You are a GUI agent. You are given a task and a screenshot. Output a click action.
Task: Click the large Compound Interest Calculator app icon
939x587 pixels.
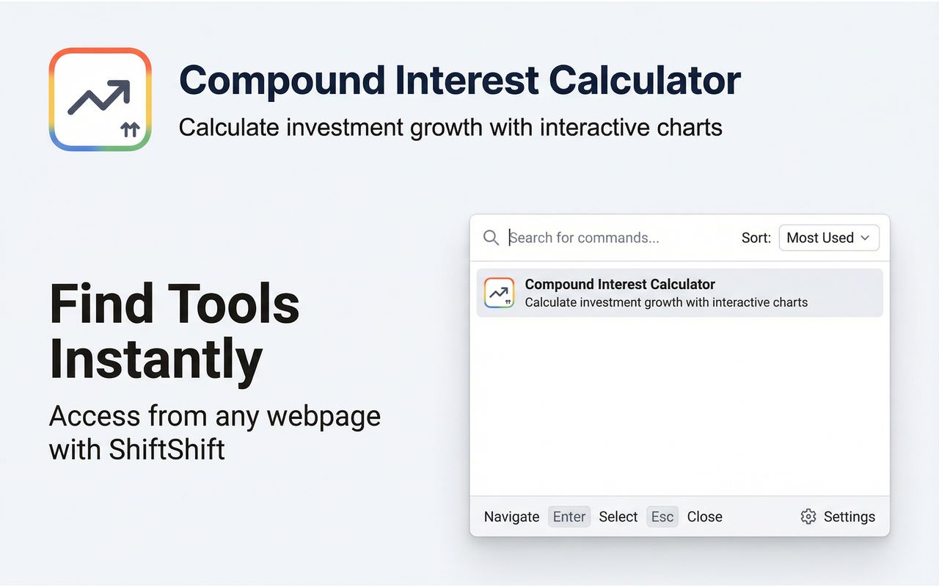(x=100, y=100)
